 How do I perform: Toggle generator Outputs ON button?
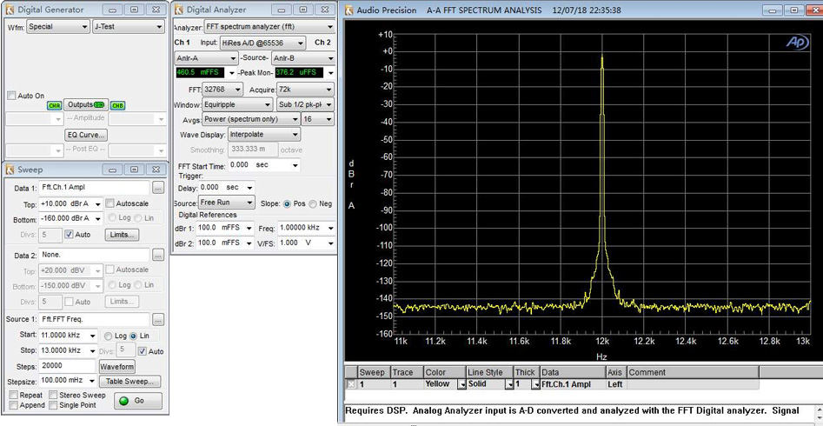[x=87, y=104]
